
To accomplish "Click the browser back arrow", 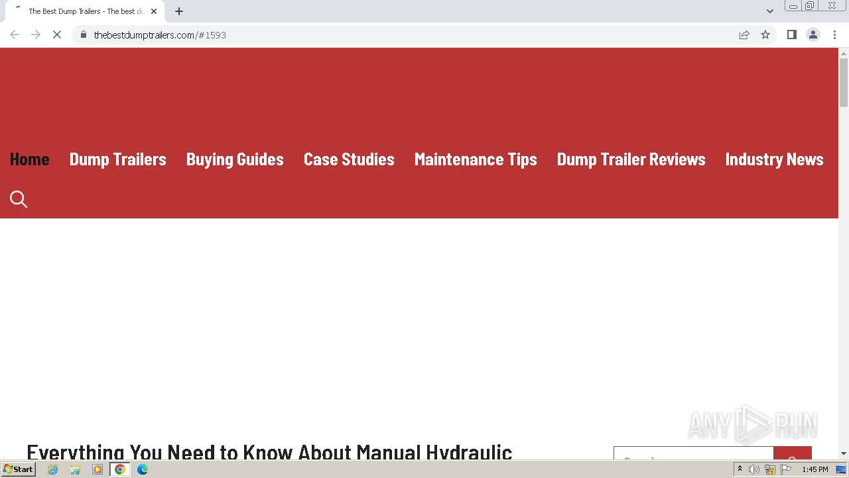I will tap(15, 35).
